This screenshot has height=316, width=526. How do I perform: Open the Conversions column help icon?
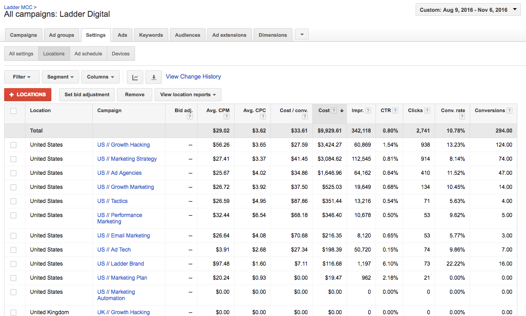[508, 110]
